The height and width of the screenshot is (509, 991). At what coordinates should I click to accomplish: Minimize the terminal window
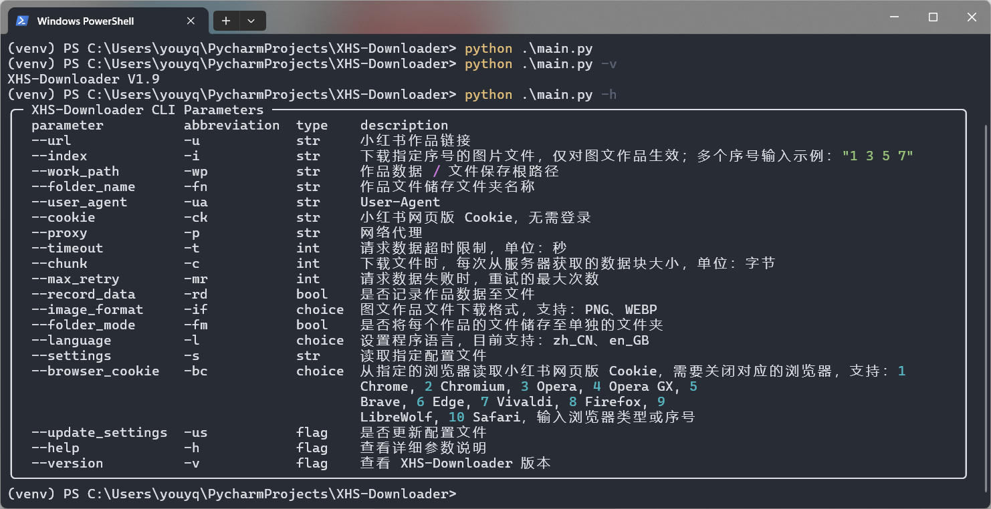tap(894, 17)
